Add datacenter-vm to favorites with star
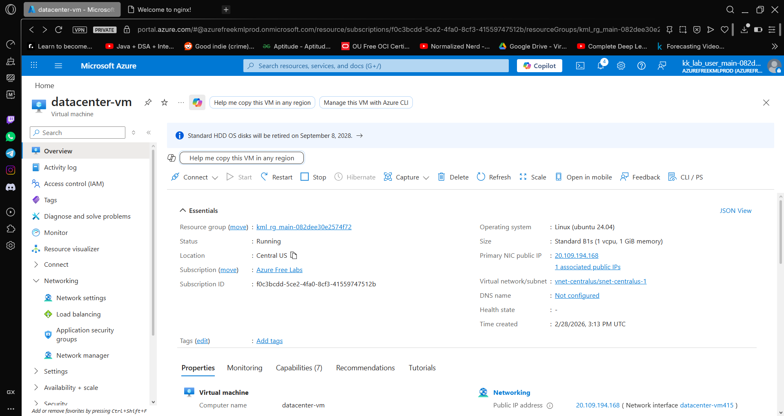Viewport: 784px width, 416px height. [165, 102]
